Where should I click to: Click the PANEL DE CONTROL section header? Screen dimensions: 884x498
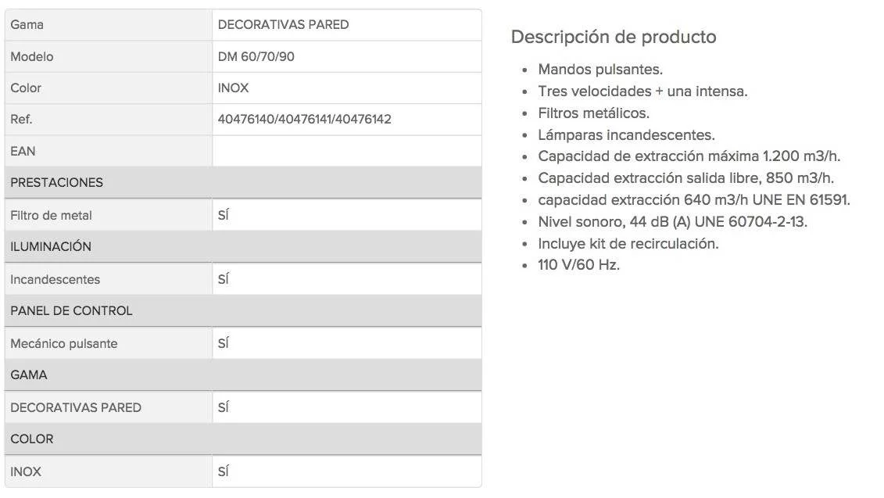point(243,310)
